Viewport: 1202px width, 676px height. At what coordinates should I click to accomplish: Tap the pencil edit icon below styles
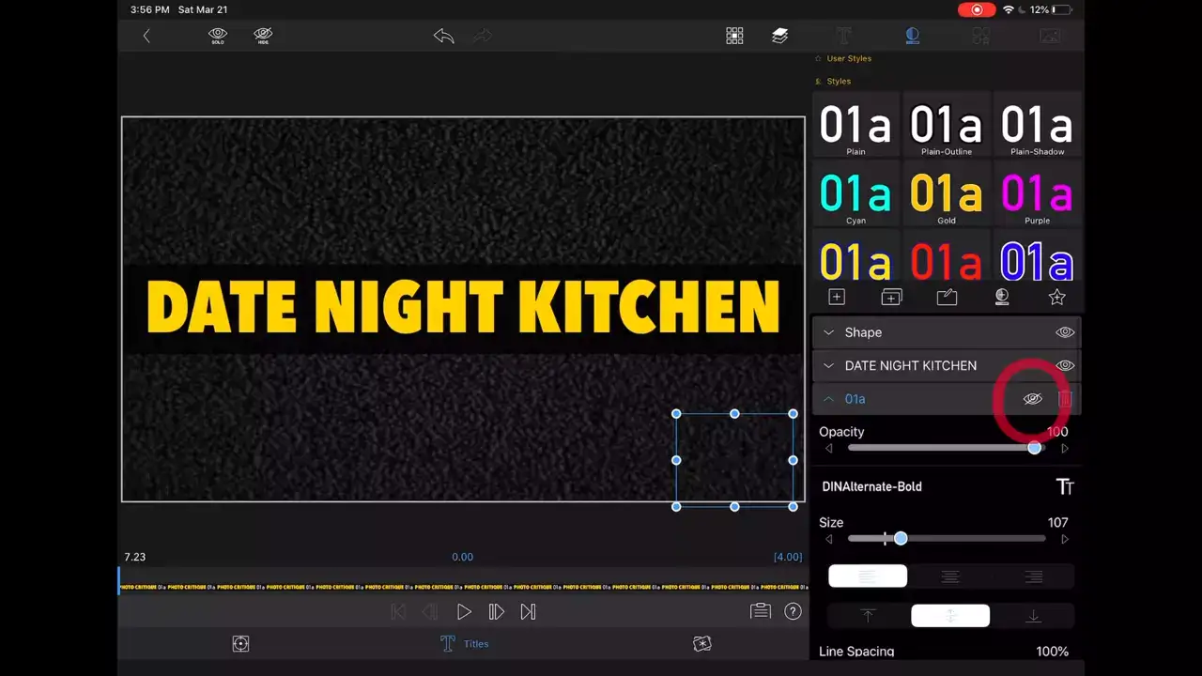[947, 297]
